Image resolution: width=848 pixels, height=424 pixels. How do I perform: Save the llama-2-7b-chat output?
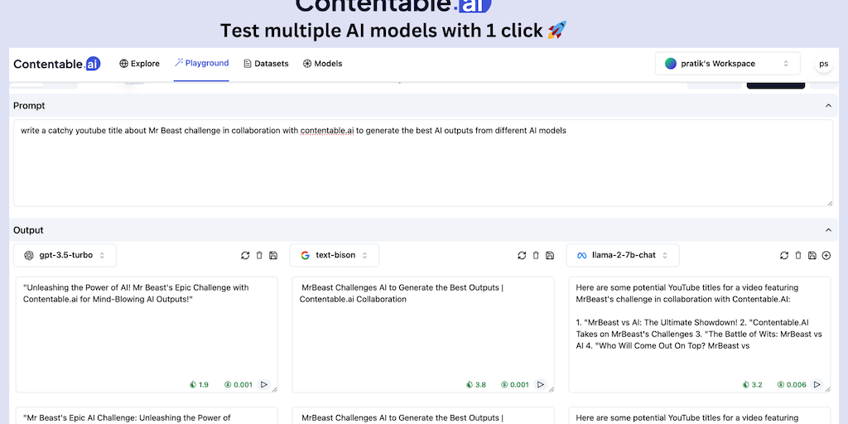click(x=812, y=256)
